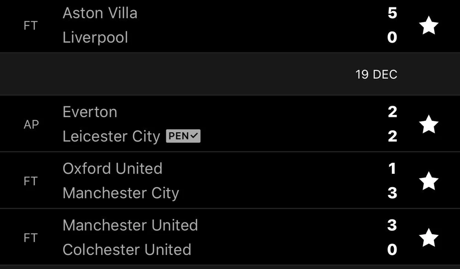The image size is (460, 269).
Task: Click Leicester City team name
Action: click(111, 137)
